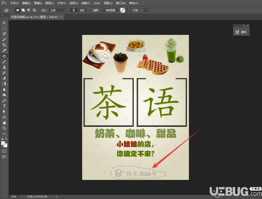Expand the collapsed panel dock arrows

point(244,26)
